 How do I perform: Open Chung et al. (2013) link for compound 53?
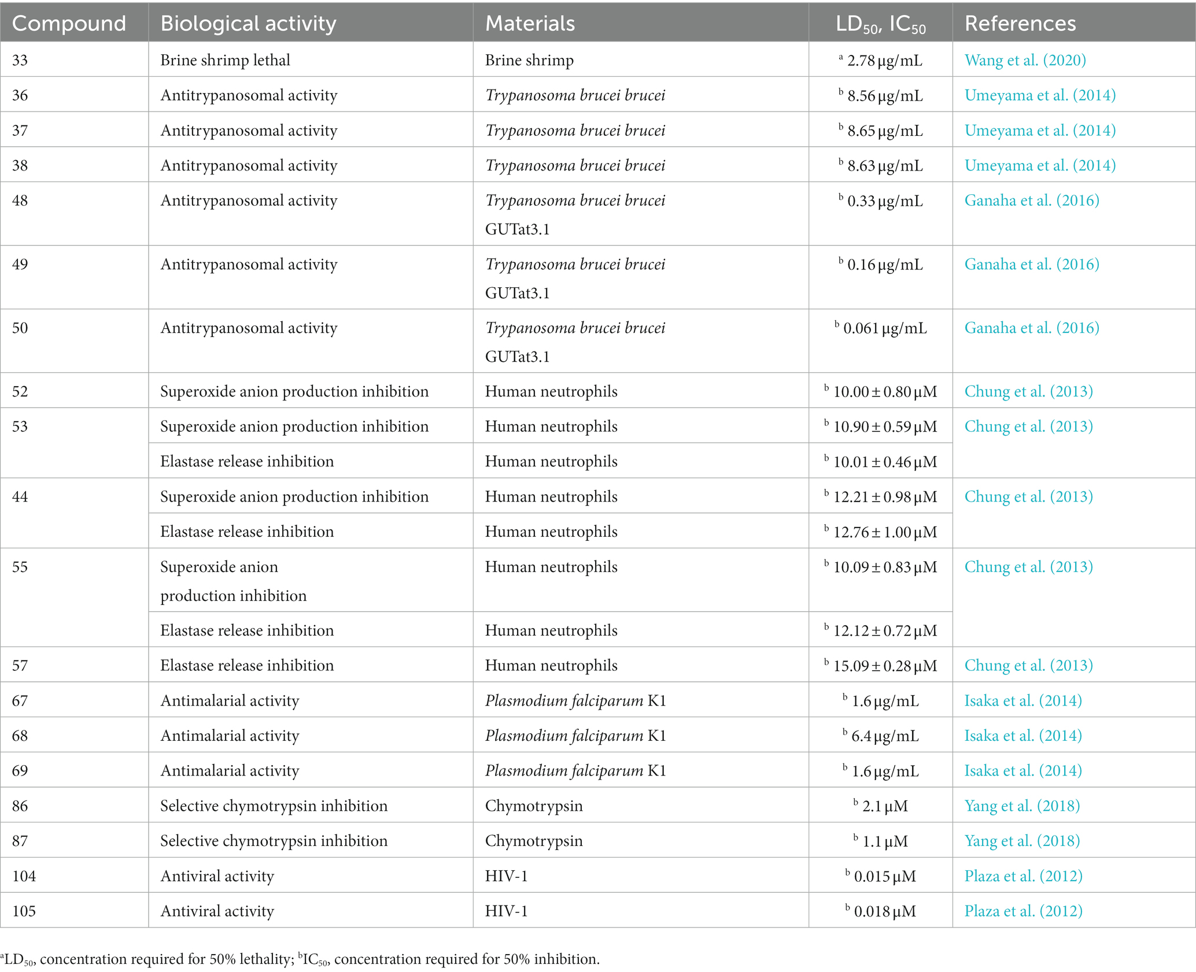(1028, 426)
